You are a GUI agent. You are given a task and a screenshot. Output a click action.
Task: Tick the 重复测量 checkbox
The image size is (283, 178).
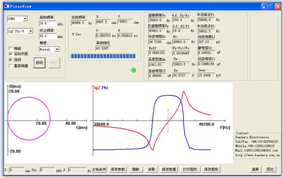pos(11,66)
